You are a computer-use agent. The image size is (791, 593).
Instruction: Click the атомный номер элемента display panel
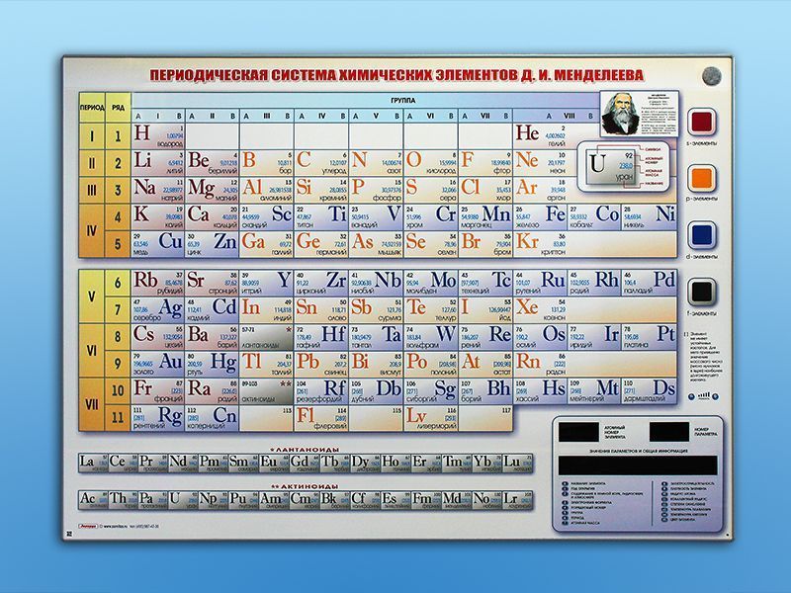coord(577,430)
